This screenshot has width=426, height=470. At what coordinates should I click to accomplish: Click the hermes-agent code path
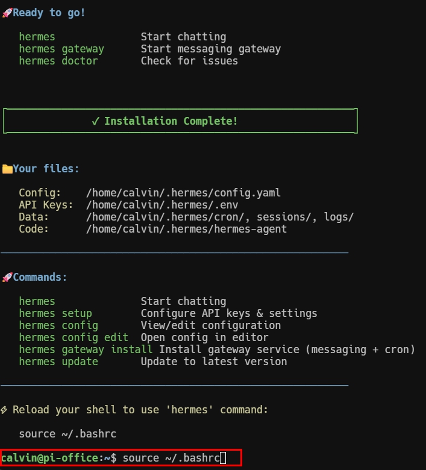186,229
